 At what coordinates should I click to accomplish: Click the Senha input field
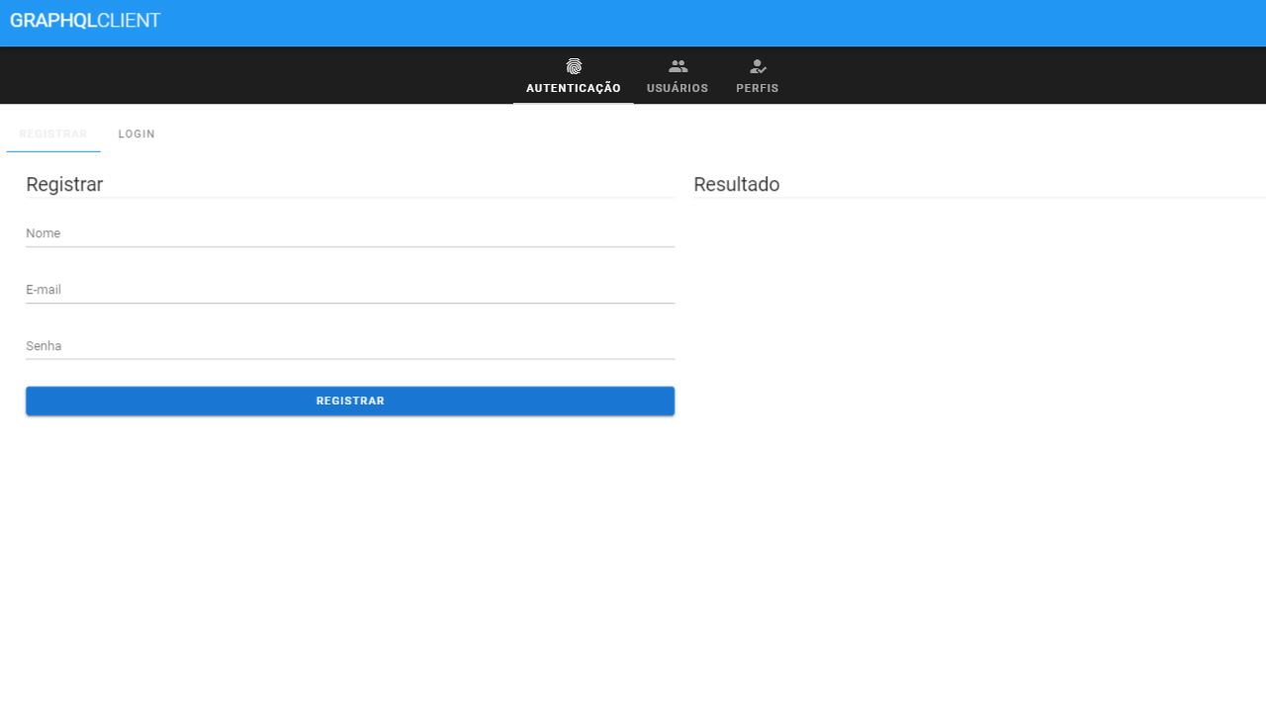[x=350, y=346]
